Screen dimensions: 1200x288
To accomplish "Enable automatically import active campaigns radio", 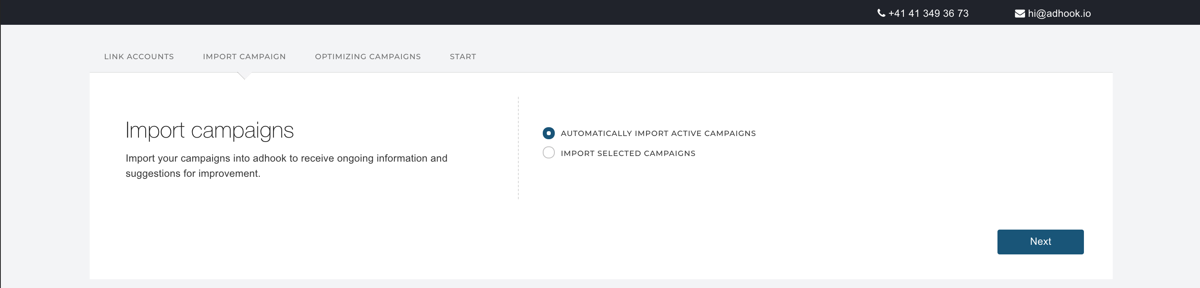I will click(x=548, y=133).
